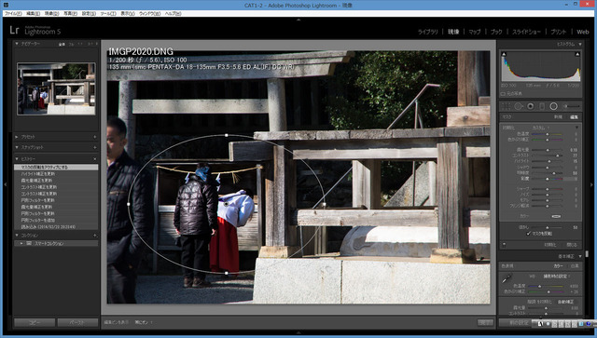597x338 pixels.
Task: Open the 編集 menu in menu bar
Action: (34, 13)
